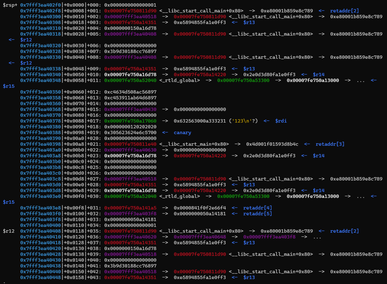Click the value 0xc4634d508ac56897
This screenshot has width=387, height=284.
(x=130, y=92)
